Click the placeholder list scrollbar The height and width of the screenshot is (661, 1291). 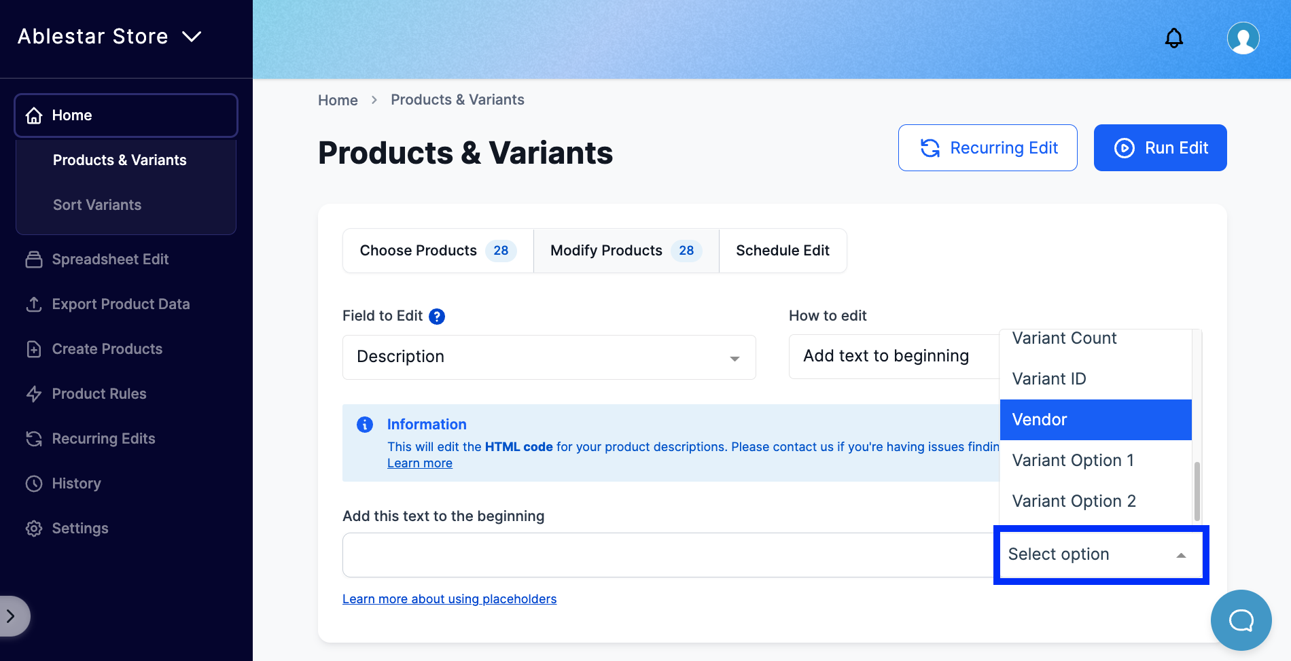[1197, 490]
